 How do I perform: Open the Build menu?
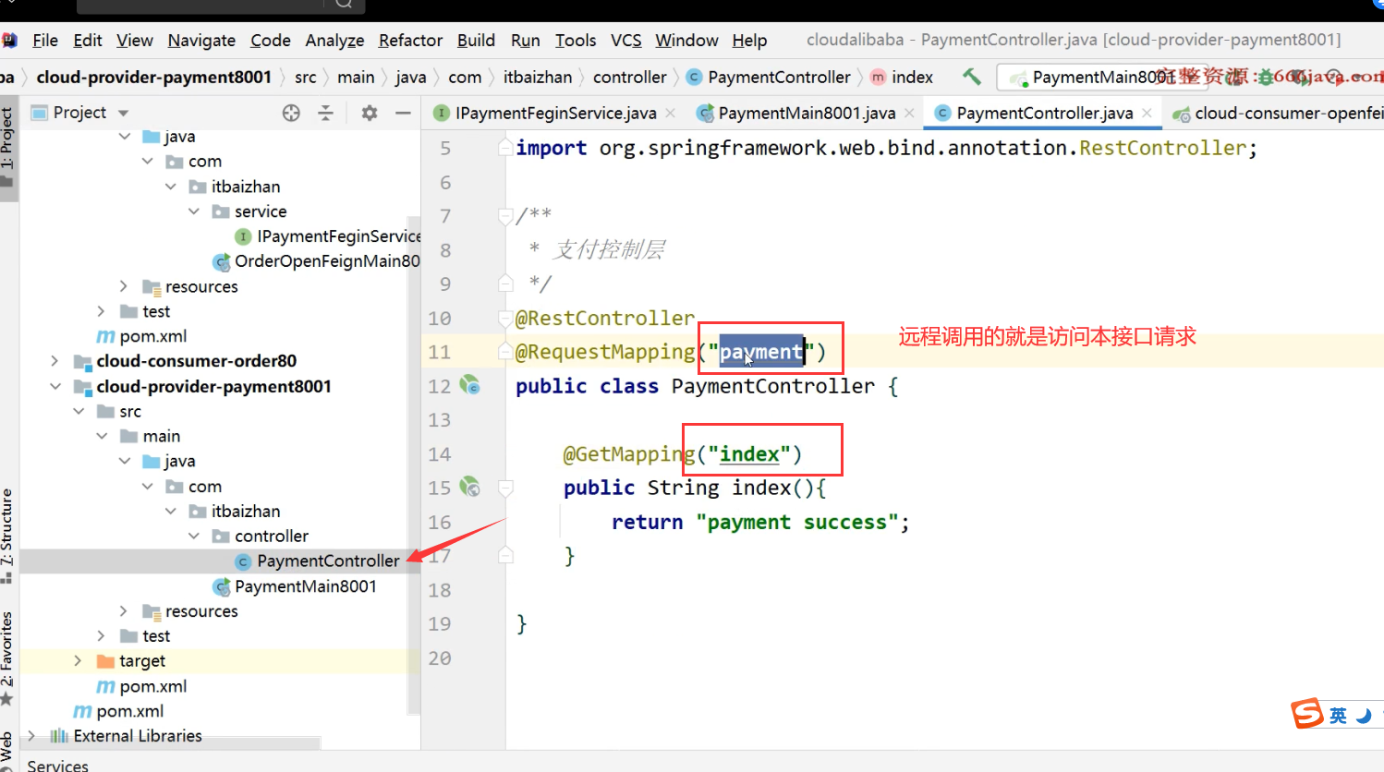click(x=476, y=41)
